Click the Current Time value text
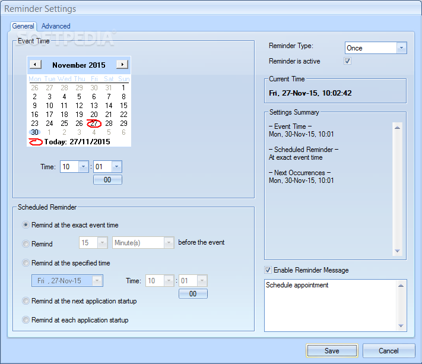 310,93
